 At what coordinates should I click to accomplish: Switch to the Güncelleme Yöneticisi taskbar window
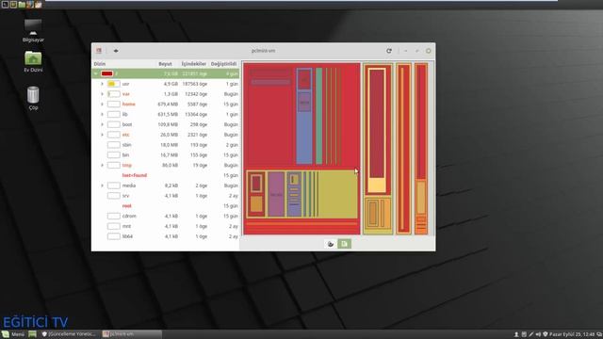(x=69, y=334)
